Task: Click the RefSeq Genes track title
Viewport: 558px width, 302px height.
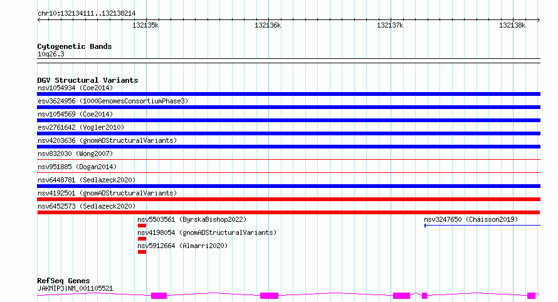Action: (63, 281)
